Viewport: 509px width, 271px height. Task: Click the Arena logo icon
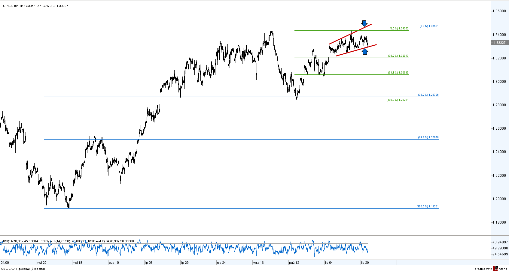(x=495, y=268)
